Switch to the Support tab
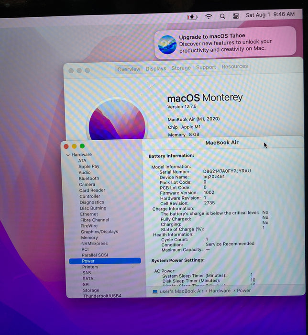The image size is (308, 335). click(x=206, y=67)
